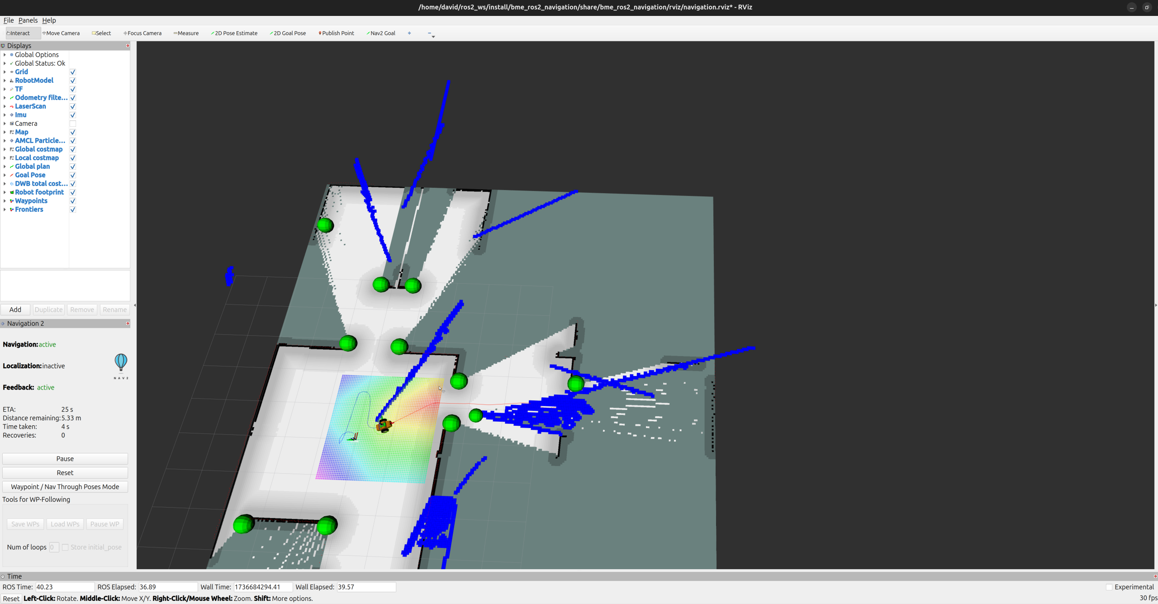Click the plus add-tool icon in toolbar
This screenshot has height=604, width=1158.
click(409, 33)
